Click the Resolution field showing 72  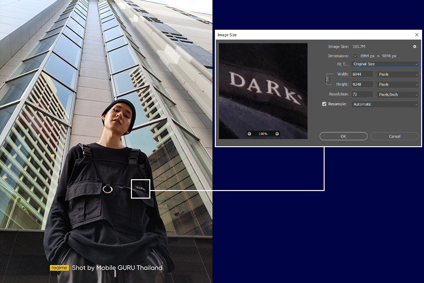[362, 94]
